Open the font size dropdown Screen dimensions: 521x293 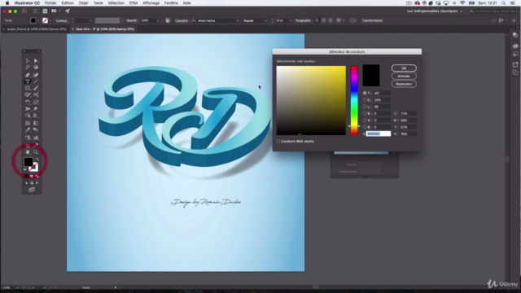(291, 20)
